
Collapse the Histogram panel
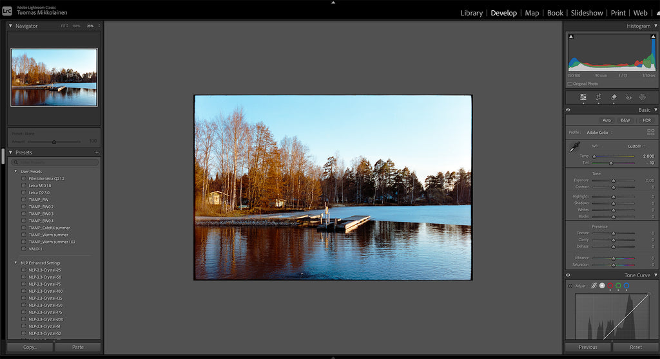655,26
